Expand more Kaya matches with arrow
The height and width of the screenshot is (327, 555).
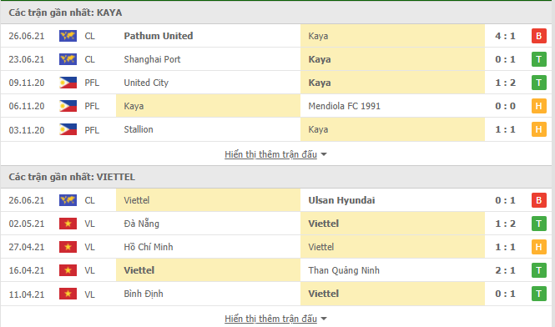[324, 154]
